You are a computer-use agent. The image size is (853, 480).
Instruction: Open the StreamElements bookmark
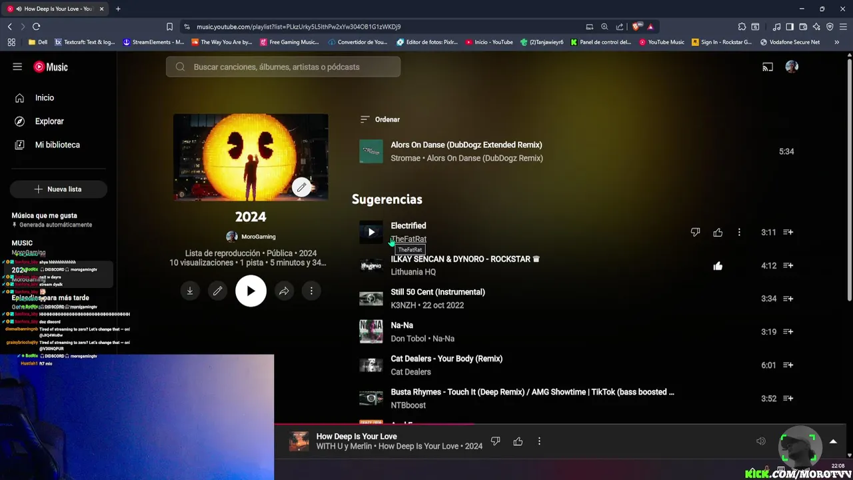point(154,42)
